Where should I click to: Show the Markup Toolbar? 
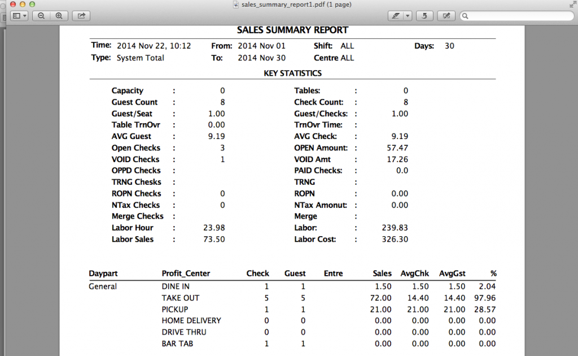pos(446,15)
